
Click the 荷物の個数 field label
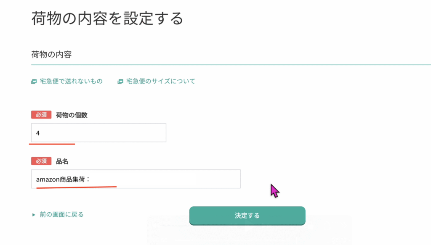pyautogui.click(x=72, y=115)
